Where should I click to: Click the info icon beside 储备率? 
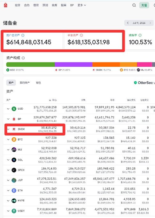[140, 35]
